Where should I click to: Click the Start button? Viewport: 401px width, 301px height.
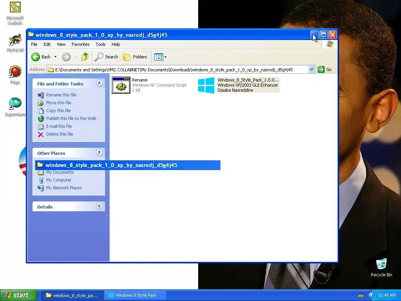pos(18,295)
